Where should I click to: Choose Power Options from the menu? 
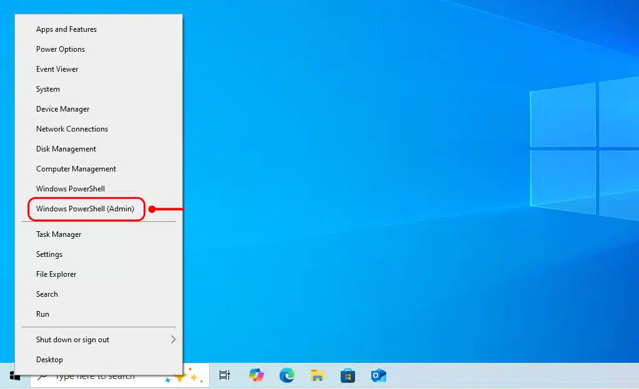[61, 49]
